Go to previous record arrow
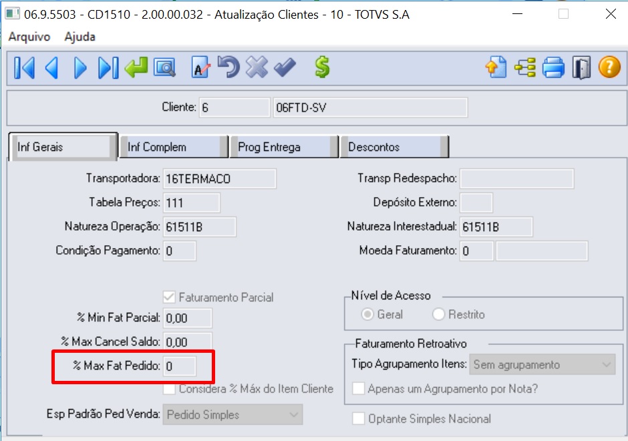Screen dimensions: 628x441 click(x=52, y=67)
